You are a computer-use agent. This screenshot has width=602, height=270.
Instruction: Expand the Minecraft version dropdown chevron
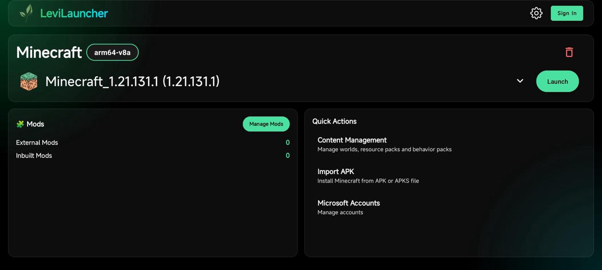click(x=519, y=80)
